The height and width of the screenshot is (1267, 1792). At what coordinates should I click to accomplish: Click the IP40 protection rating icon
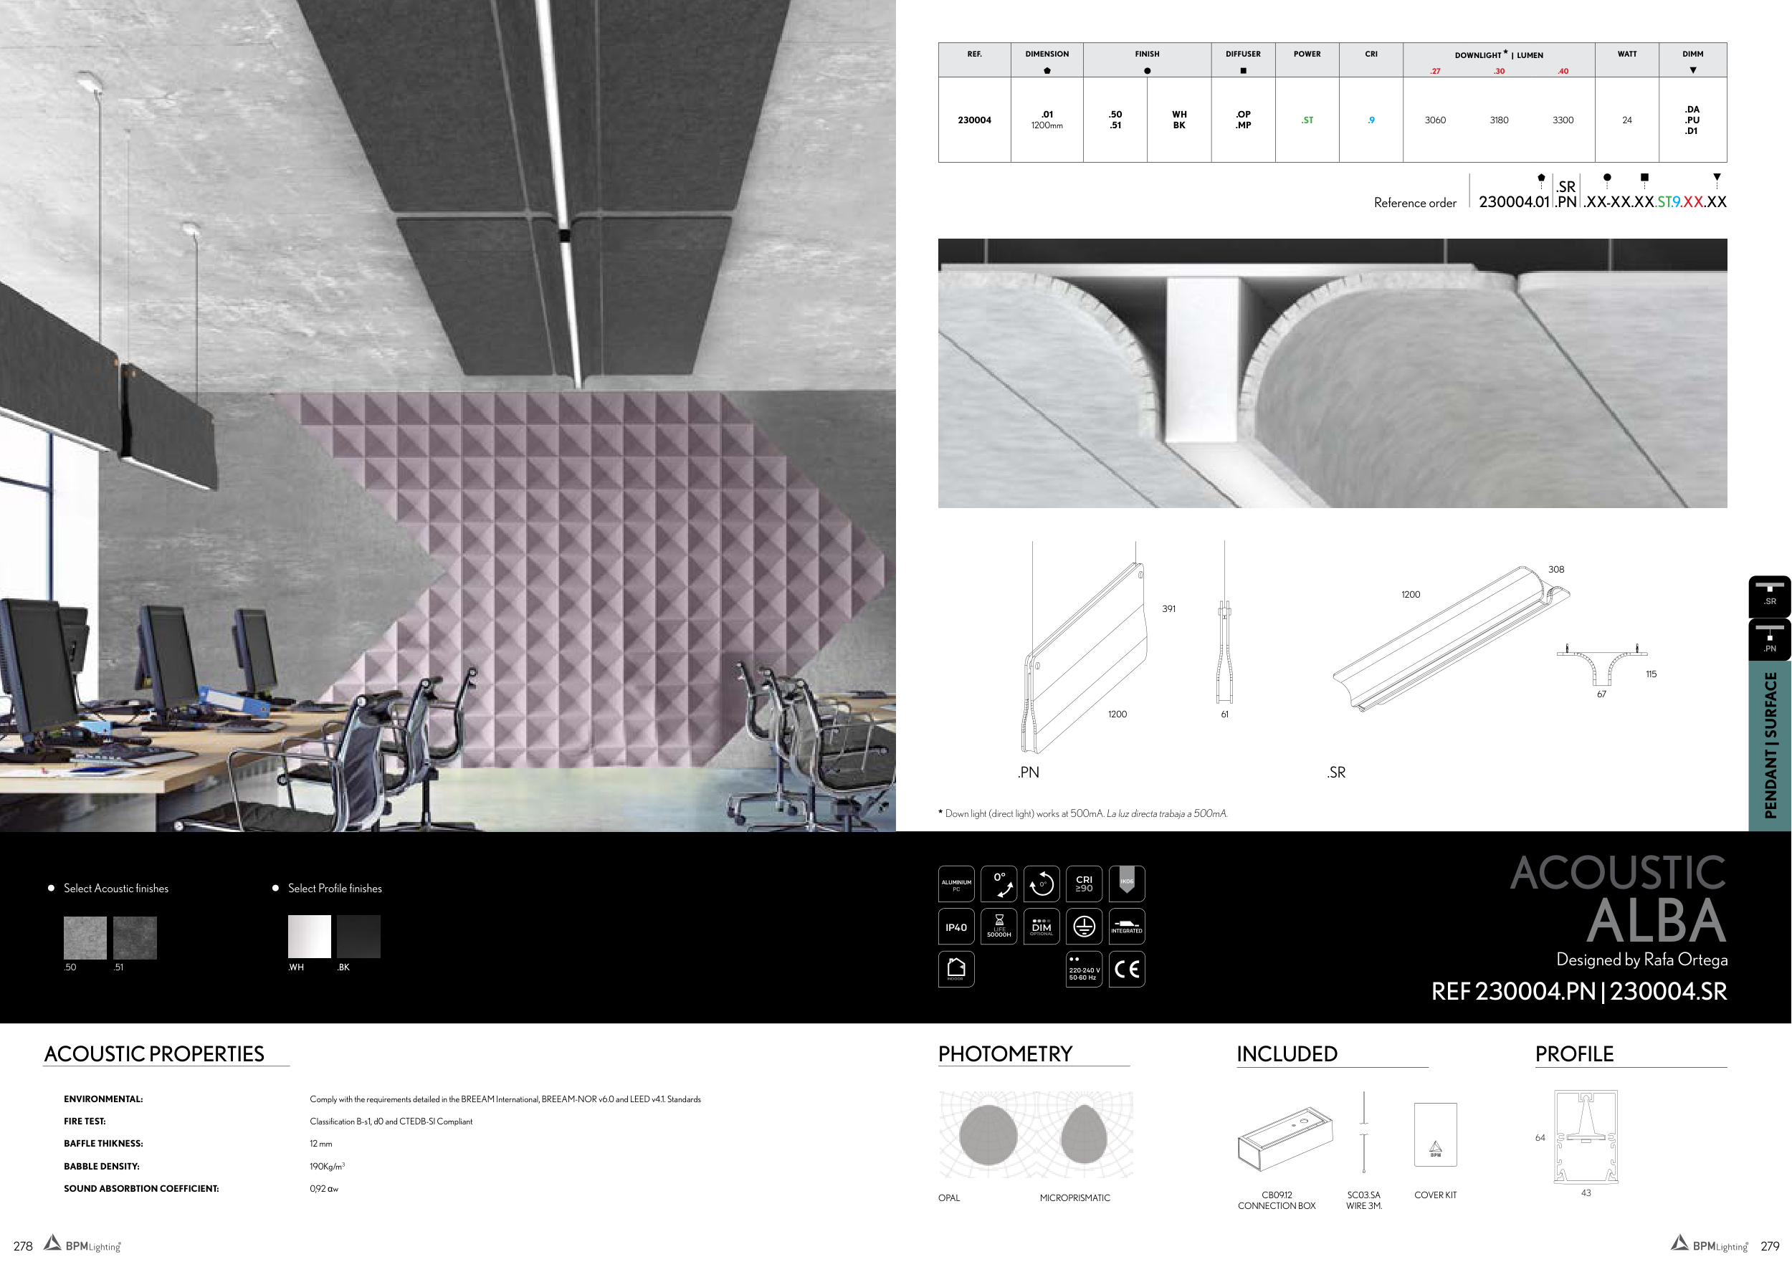coord(955,927)
